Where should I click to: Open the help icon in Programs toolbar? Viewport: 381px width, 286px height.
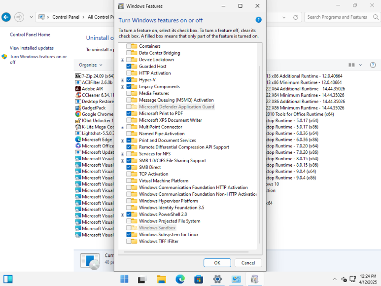coord(373,65)
